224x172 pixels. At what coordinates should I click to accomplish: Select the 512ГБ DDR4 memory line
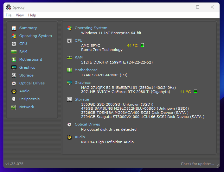coord(117,62)
